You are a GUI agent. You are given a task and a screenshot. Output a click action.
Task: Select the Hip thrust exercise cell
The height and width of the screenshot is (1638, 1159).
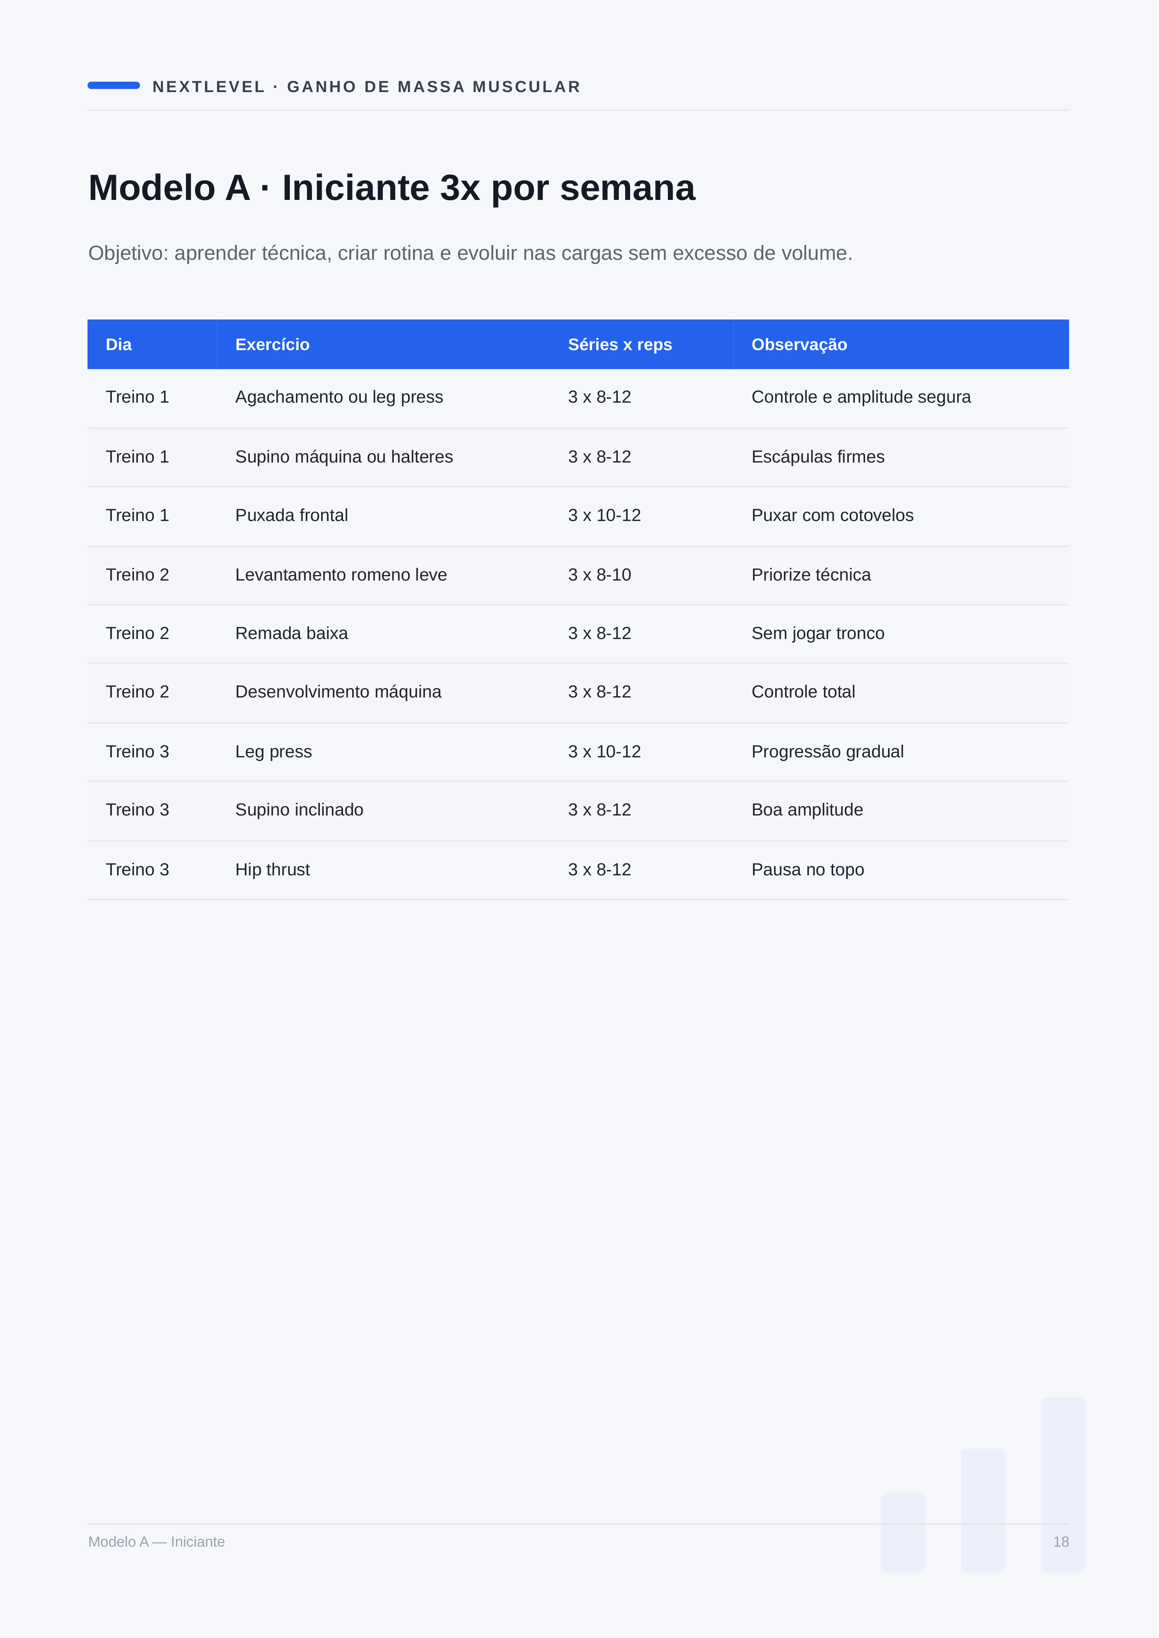click(273, 869)
